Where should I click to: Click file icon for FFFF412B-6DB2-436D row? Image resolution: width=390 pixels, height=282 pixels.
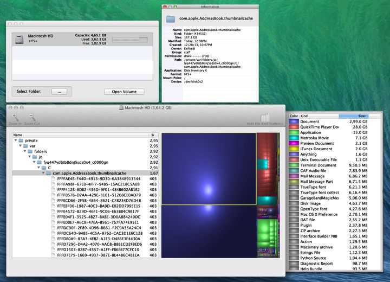coord(53,190)
